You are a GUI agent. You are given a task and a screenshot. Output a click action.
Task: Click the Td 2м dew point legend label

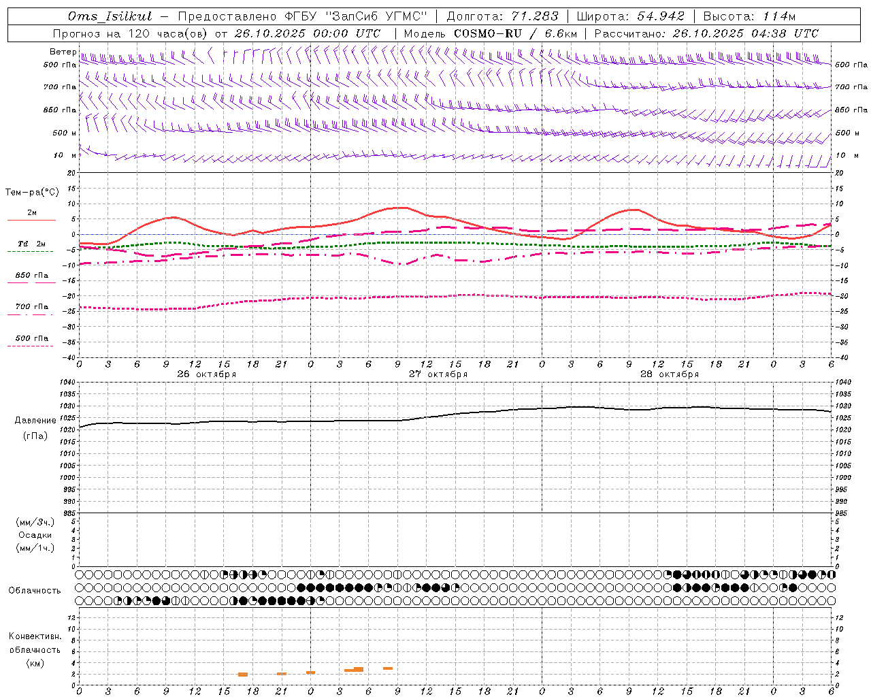click(x=32, y=244)
